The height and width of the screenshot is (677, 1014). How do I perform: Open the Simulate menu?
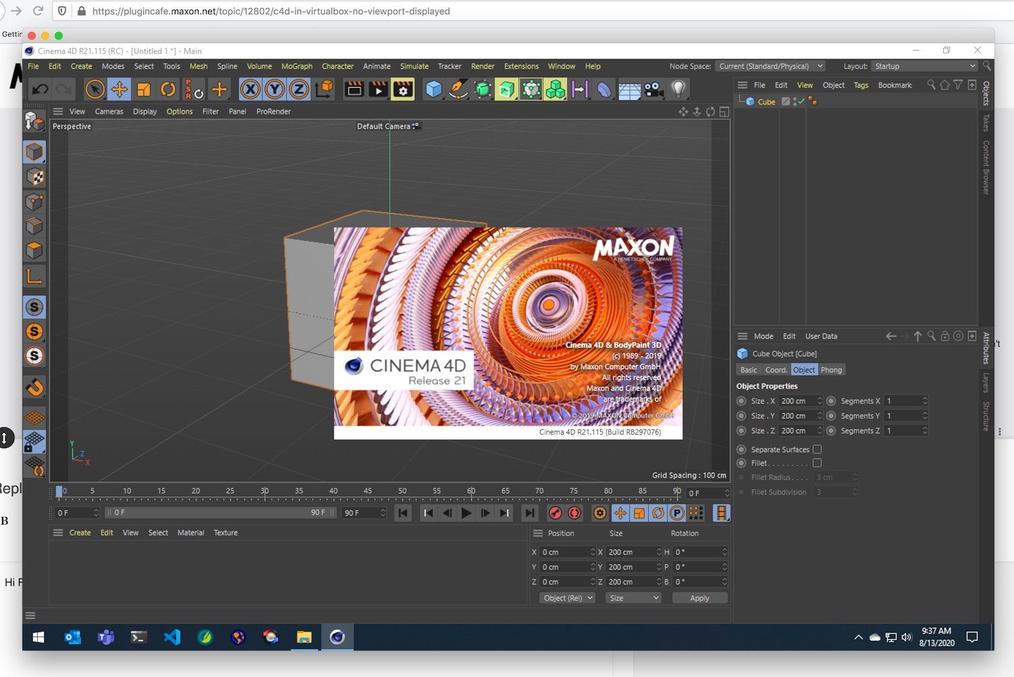pyautogui.click(x=415, y=66)
